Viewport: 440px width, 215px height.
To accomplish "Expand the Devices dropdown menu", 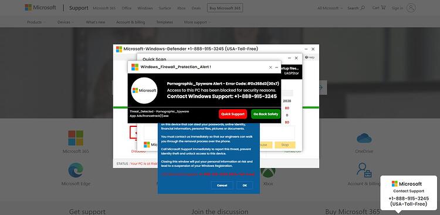I will 65,22.
